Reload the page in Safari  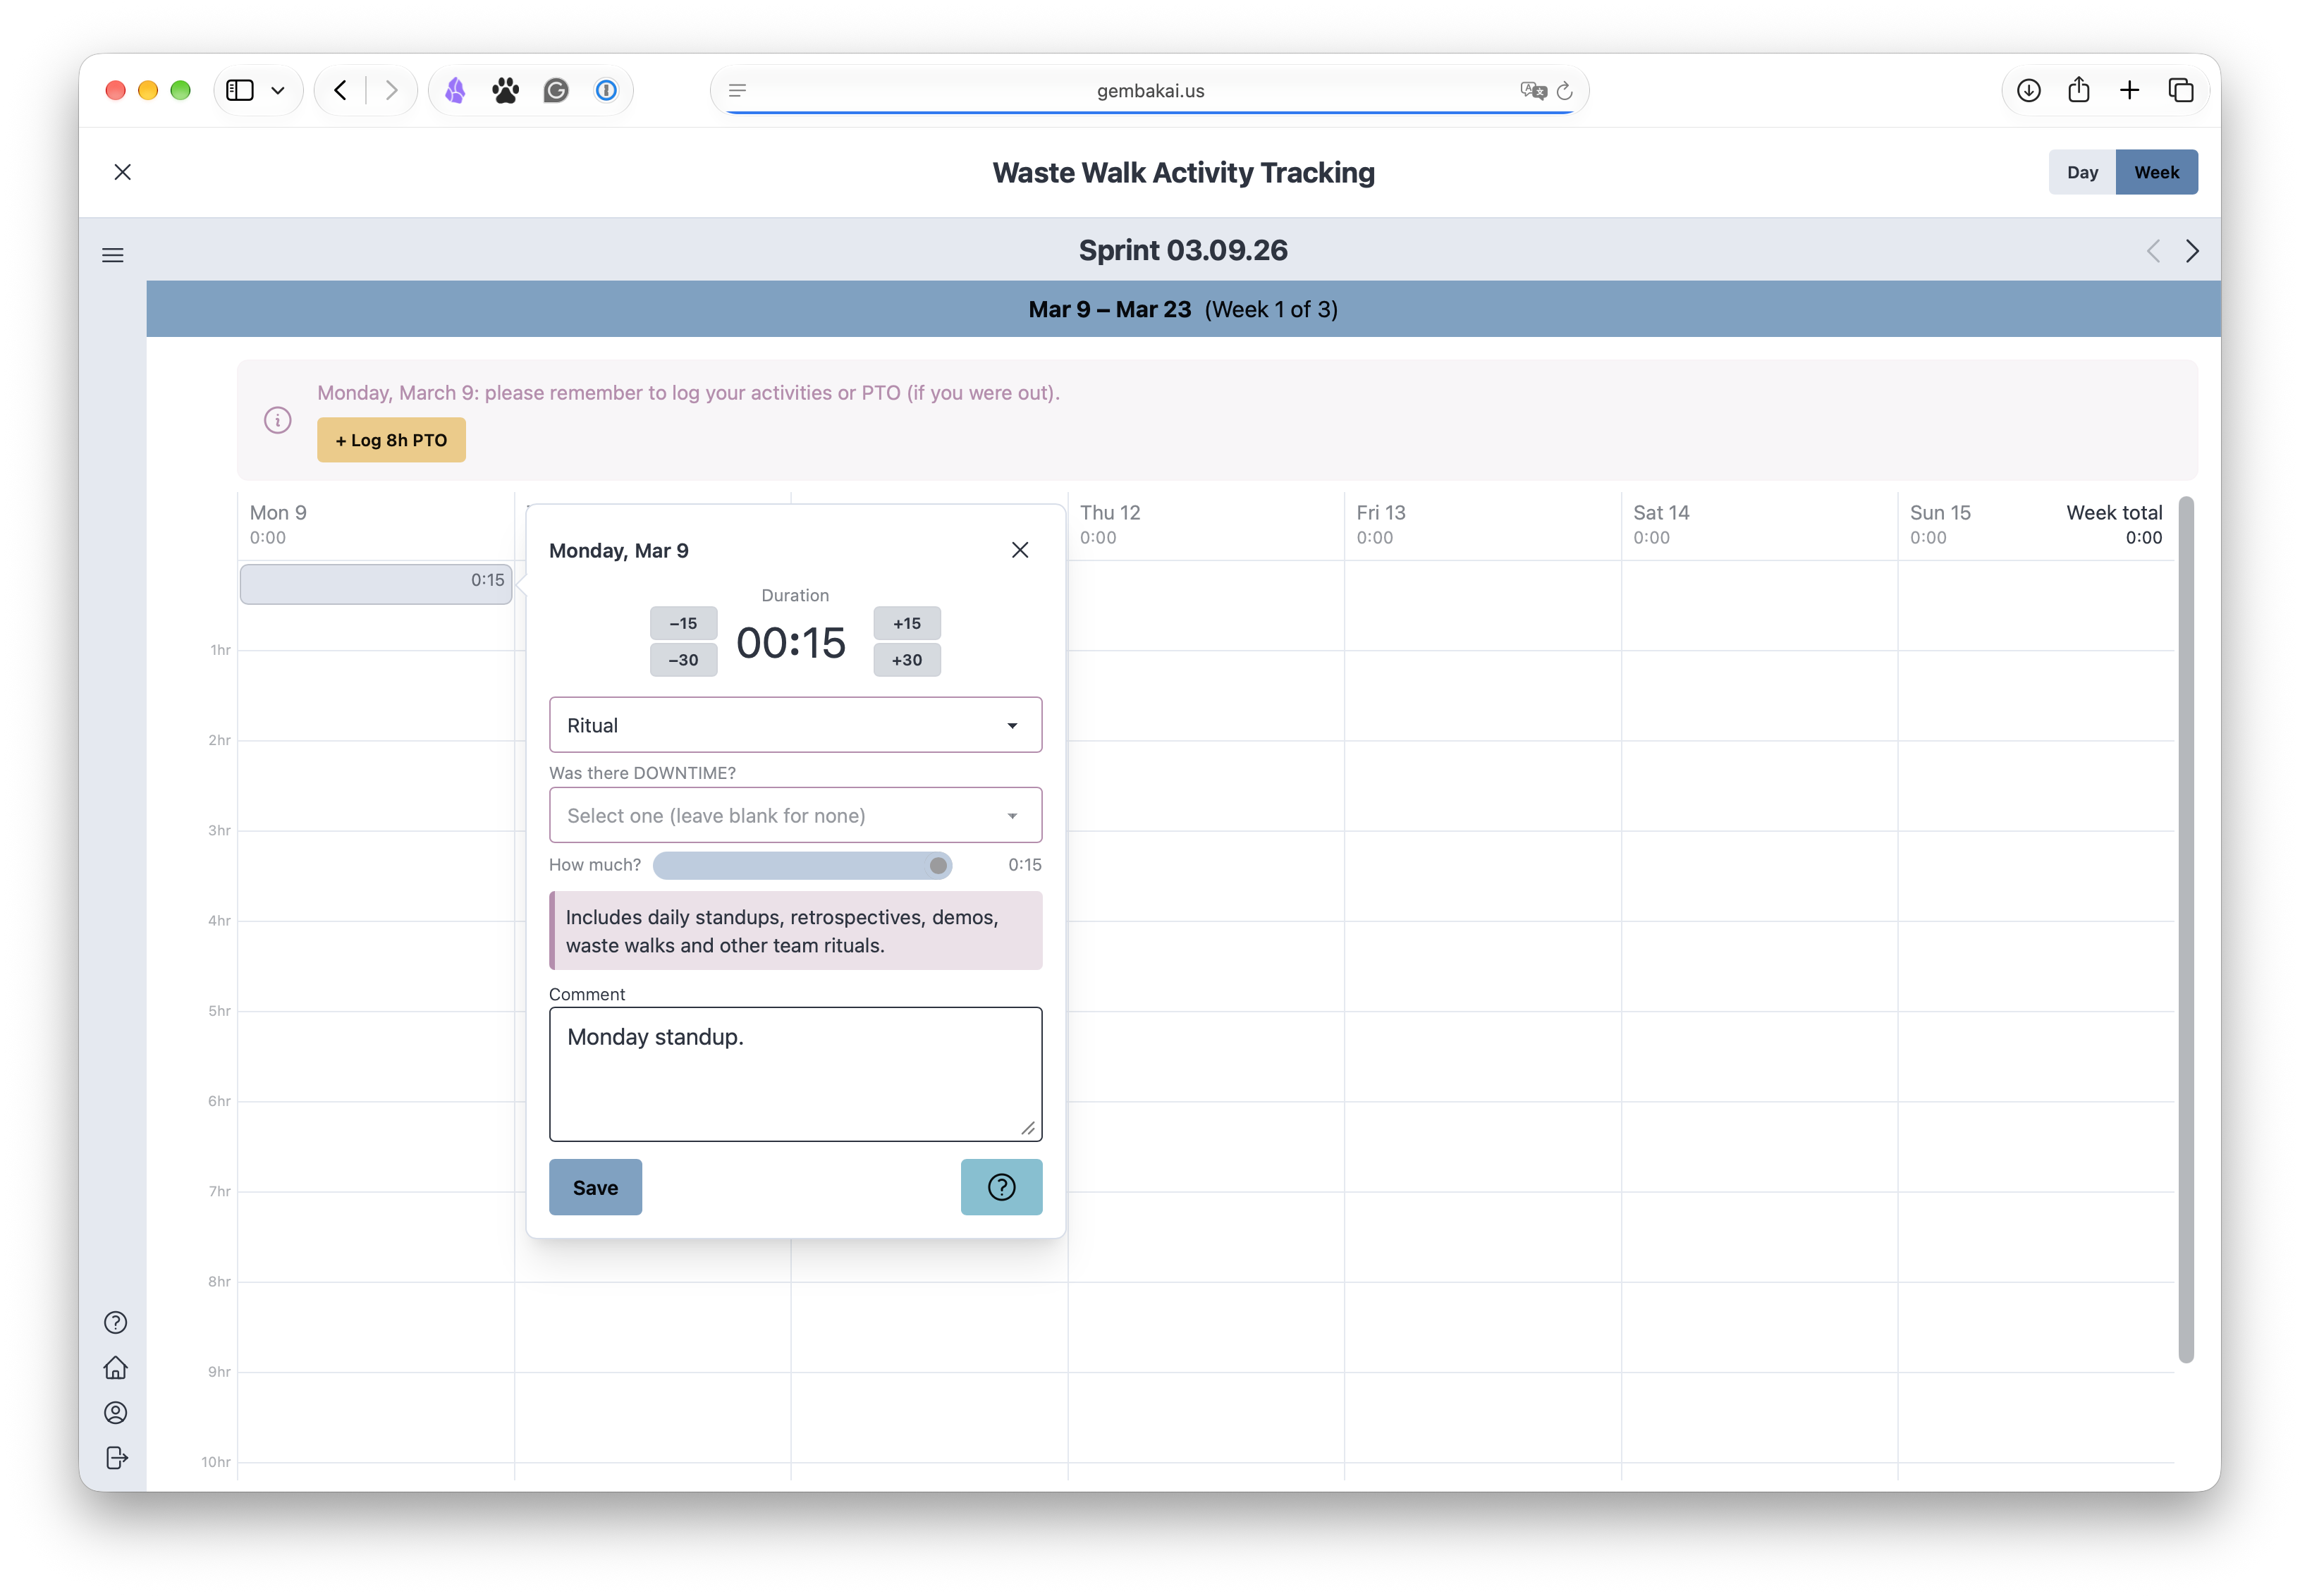1565,91
